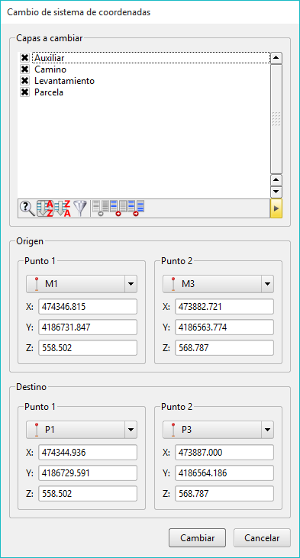The height and width of the screenshot is (558, 300).
Task: Uncheck the Levantamiento layer
Action: pos(24,81)
